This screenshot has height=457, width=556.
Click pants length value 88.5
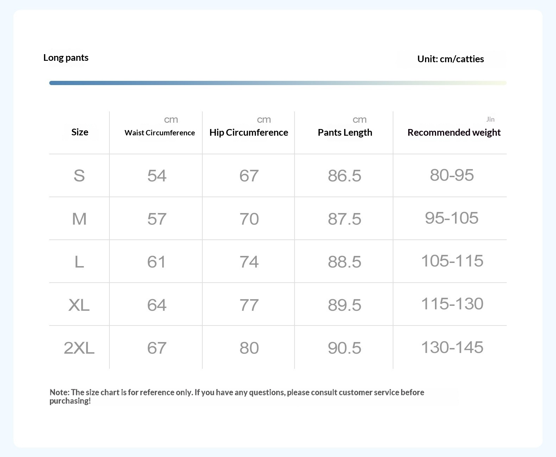345,262
